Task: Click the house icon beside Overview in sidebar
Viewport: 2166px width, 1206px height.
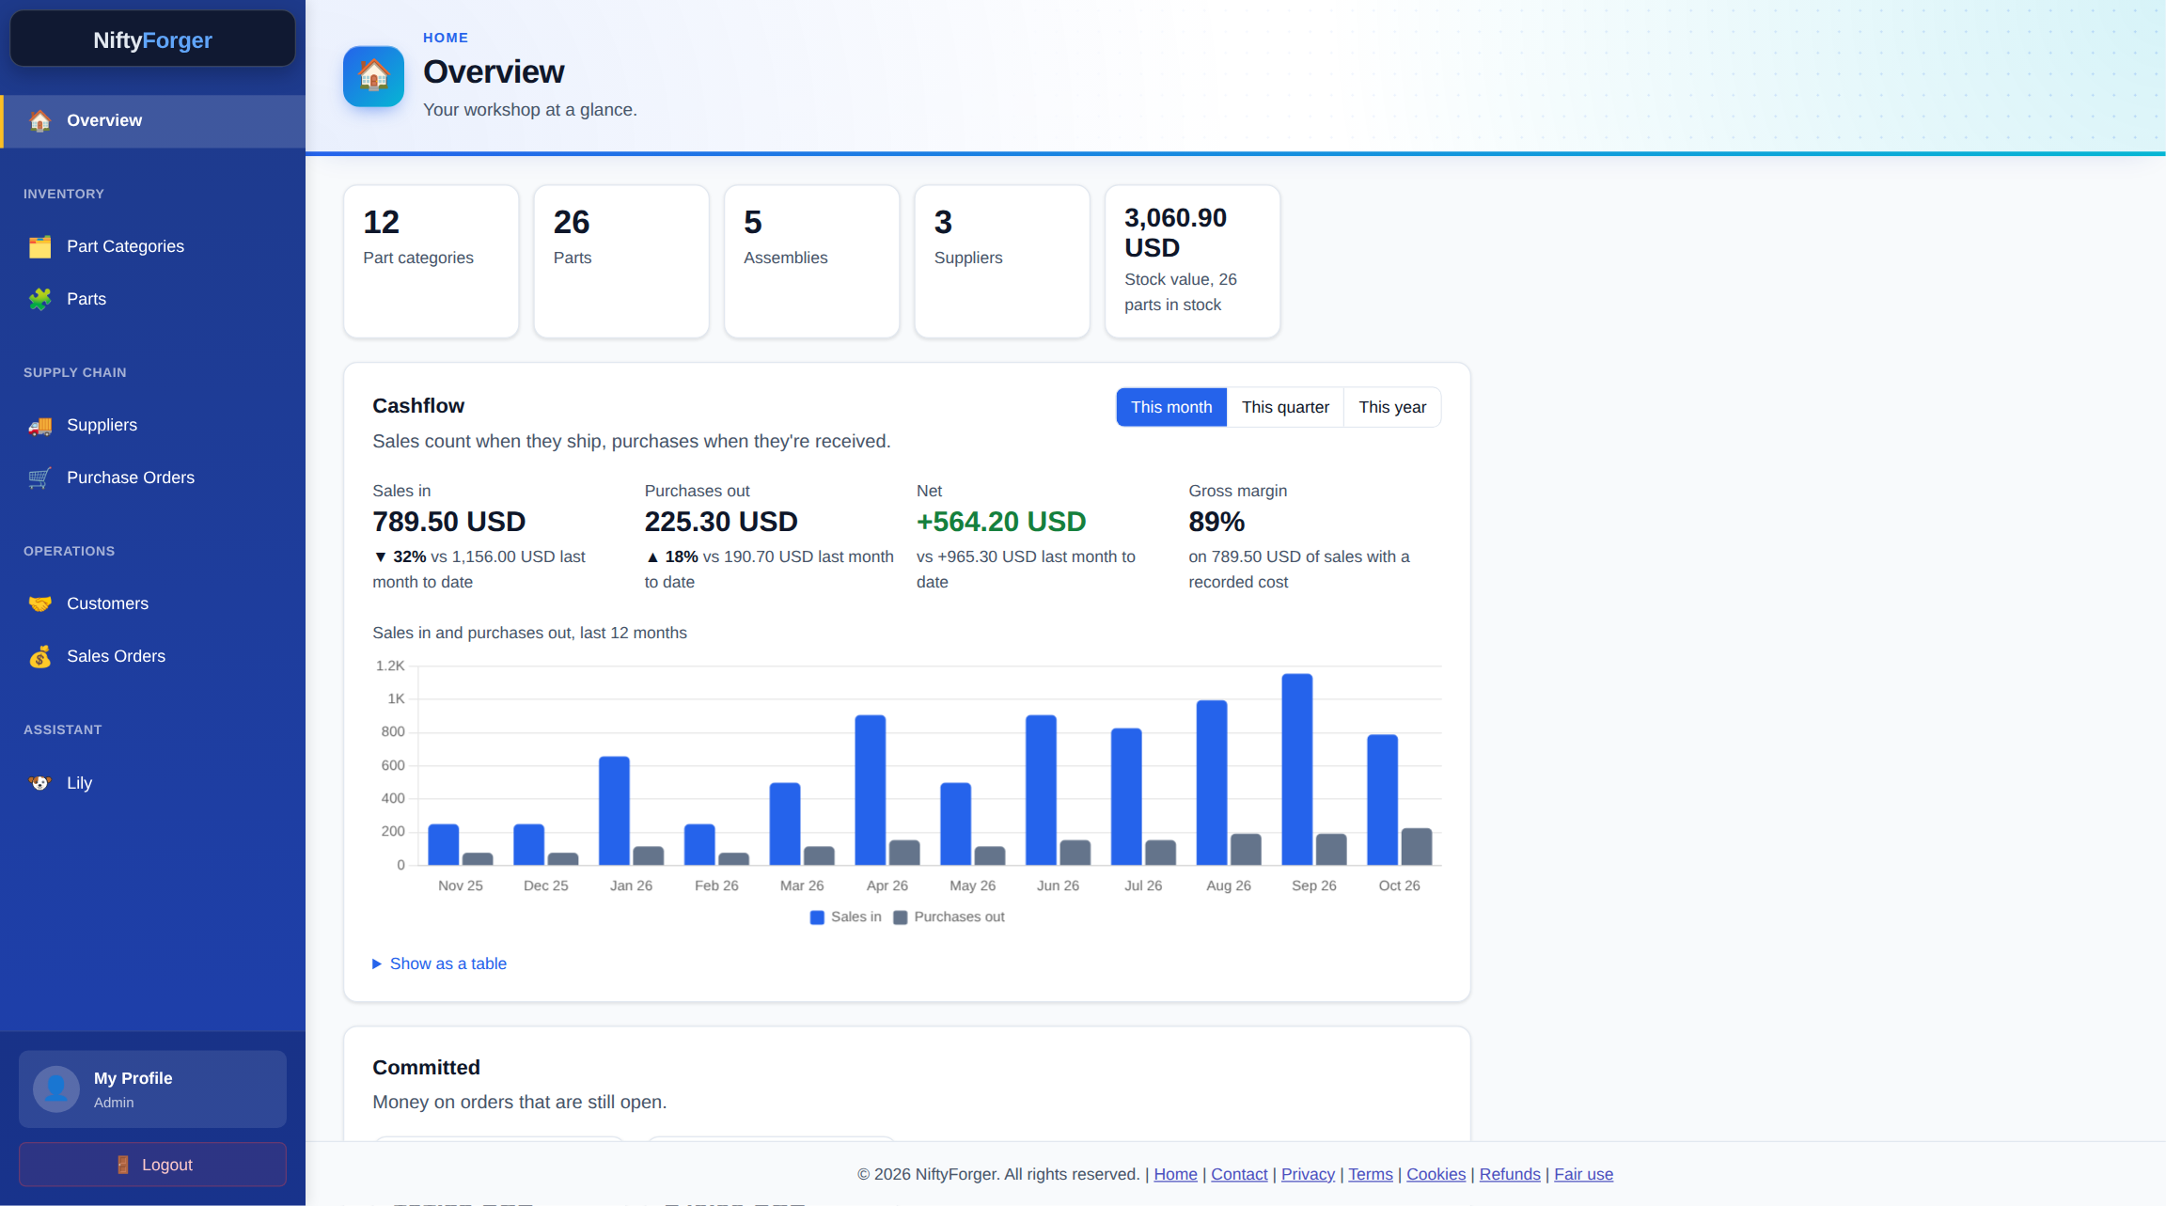Action: click(39, 120)
